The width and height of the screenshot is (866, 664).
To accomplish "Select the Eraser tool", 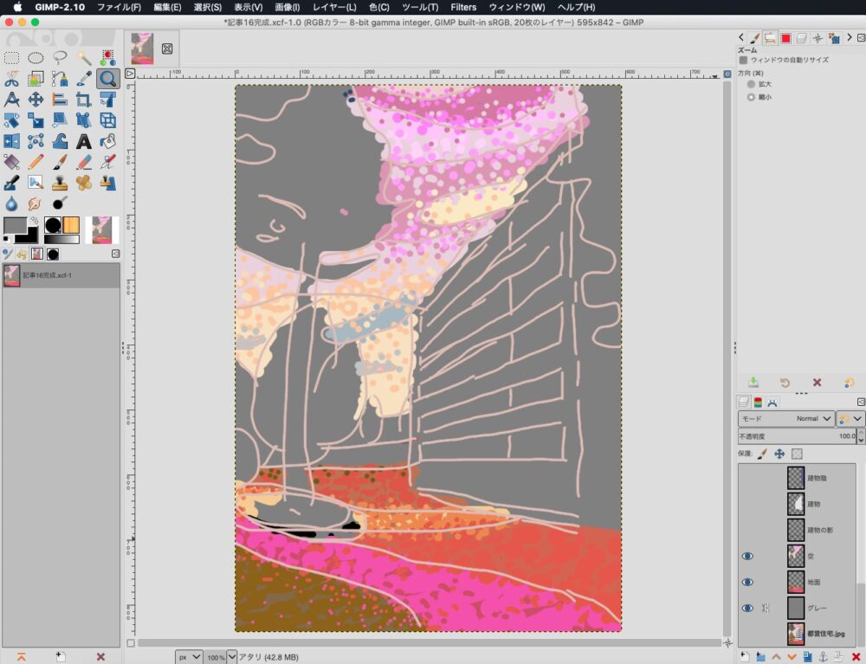I will (x=84, y=162).
